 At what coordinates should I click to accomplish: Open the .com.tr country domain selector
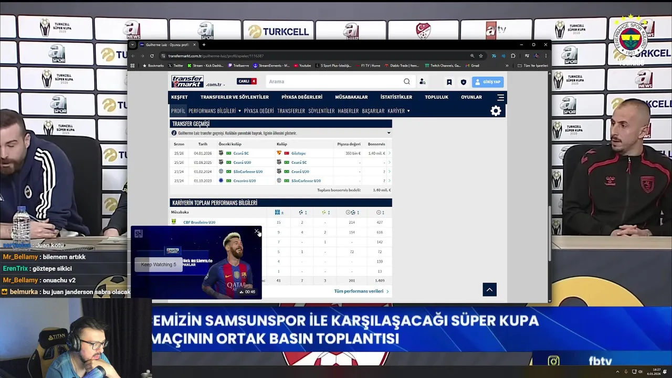215,85
